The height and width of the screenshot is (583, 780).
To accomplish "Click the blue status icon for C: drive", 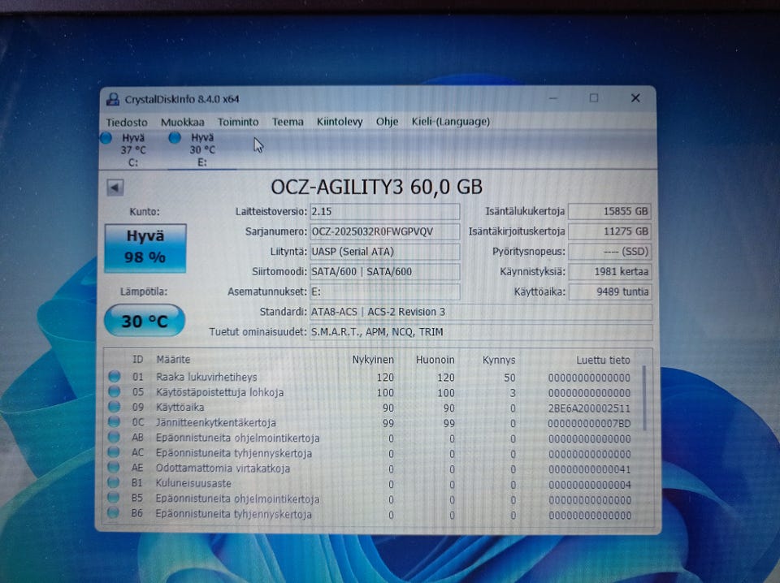I will pos(106,138).
